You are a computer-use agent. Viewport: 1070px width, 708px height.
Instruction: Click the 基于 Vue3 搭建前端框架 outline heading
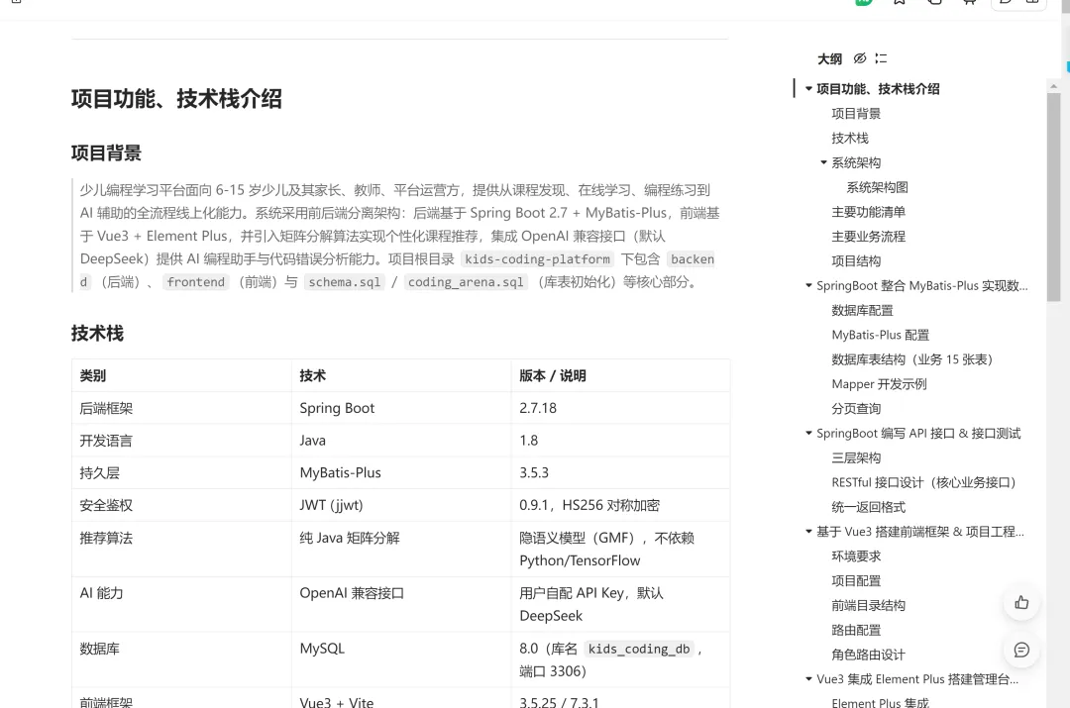919,532
